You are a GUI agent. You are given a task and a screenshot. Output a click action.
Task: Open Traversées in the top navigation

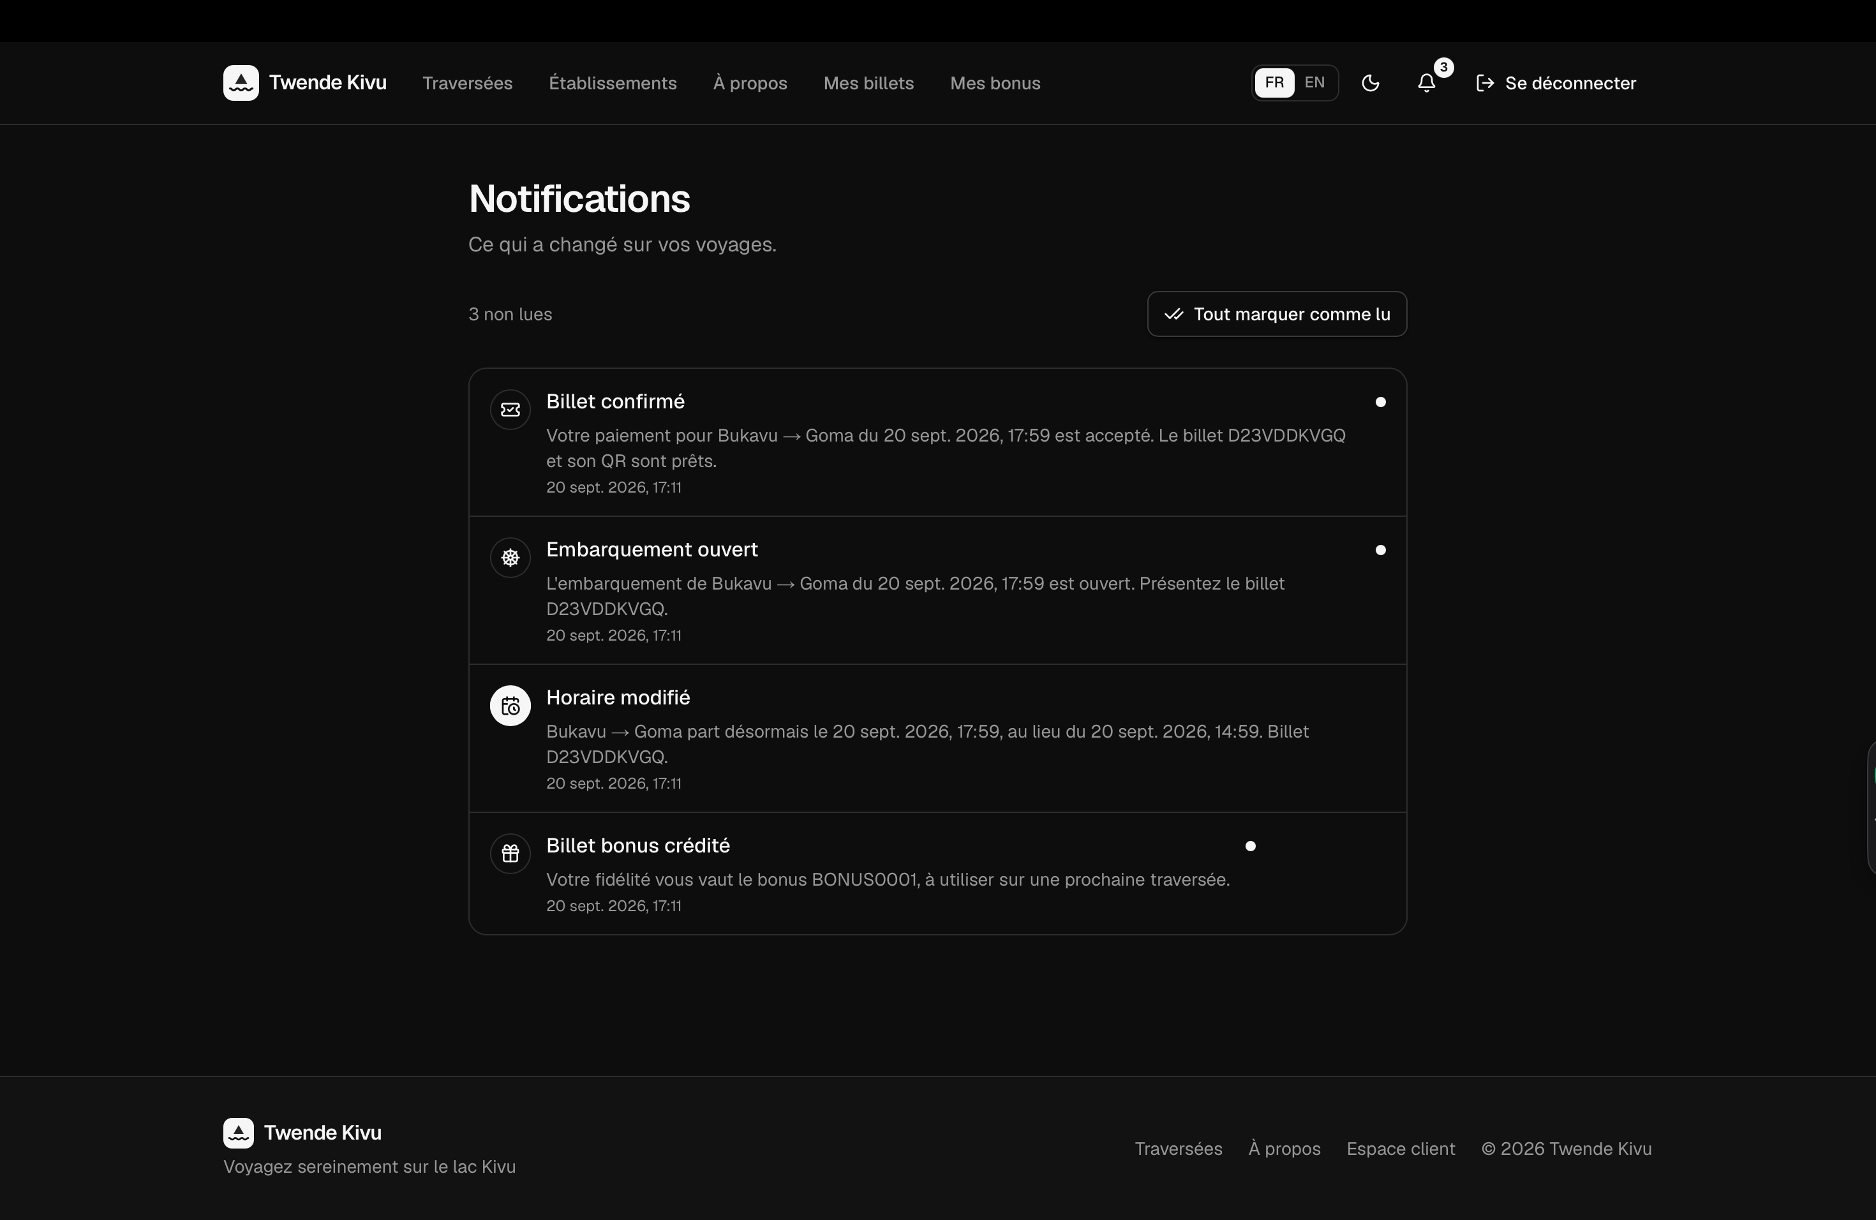pos(468,84)
